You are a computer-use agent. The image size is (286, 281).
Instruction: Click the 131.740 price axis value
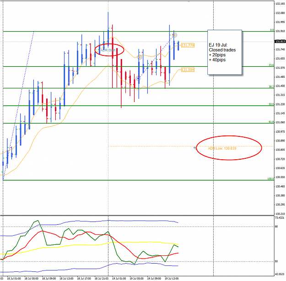[x=280, y=49]
